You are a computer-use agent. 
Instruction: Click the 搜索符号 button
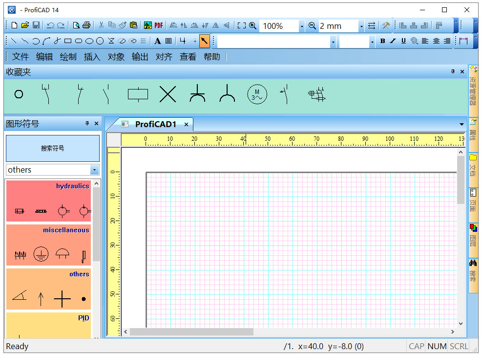click(x=53, y=148)
